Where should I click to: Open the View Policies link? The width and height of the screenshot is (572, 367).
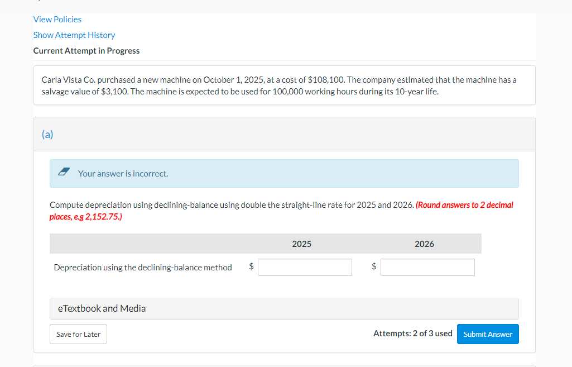(57, 19)
